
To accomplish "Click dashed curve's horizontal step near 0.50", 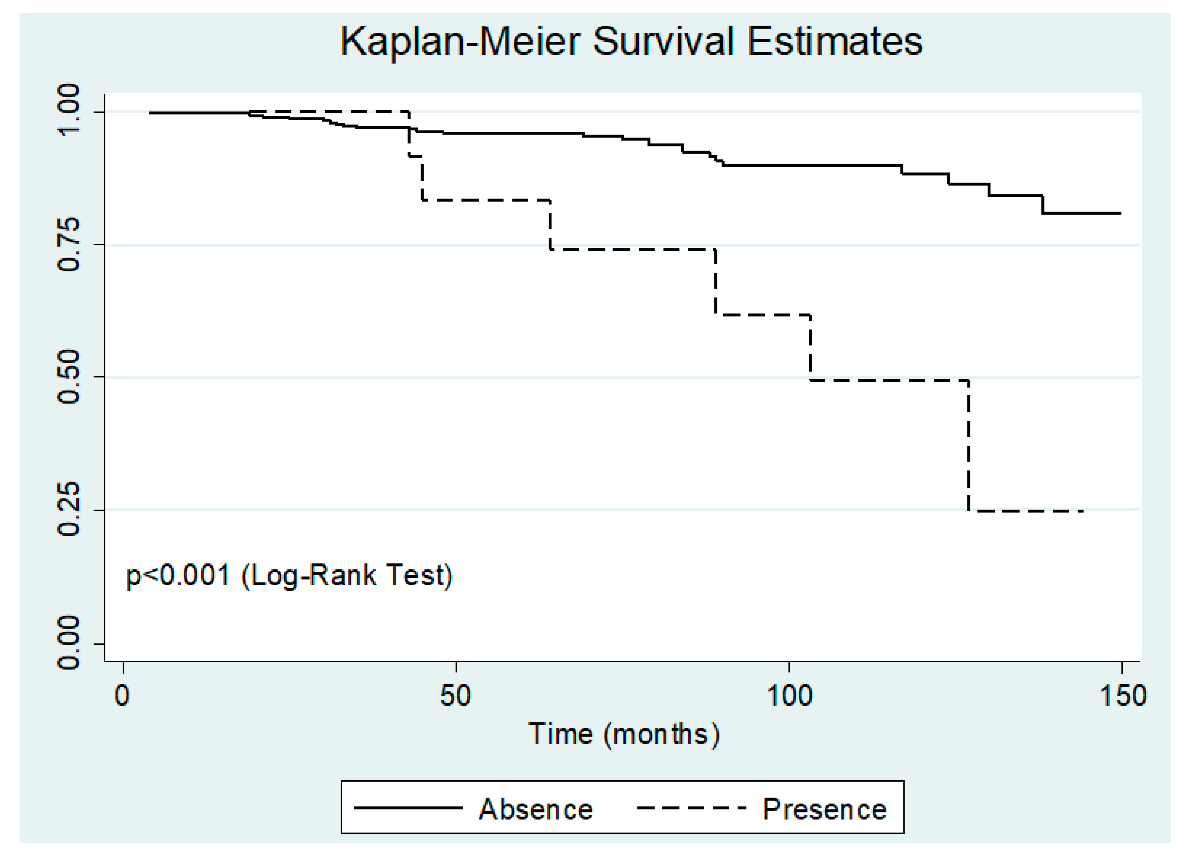I will [890, 380].
